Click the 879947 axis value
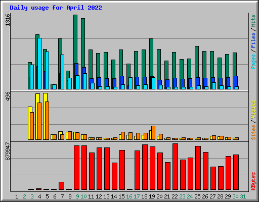The width and height of the screenshot is (259, 202). point(8,151)
